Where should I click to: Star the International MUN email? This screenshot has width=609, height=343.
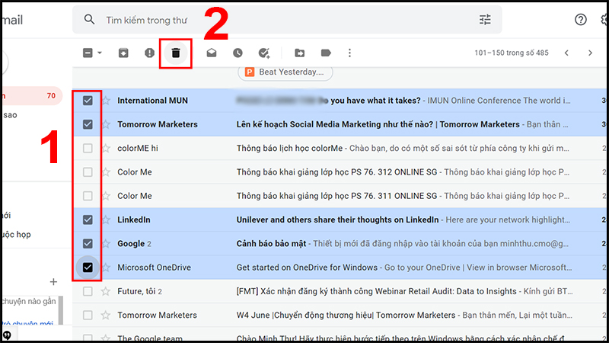(106, 101)
